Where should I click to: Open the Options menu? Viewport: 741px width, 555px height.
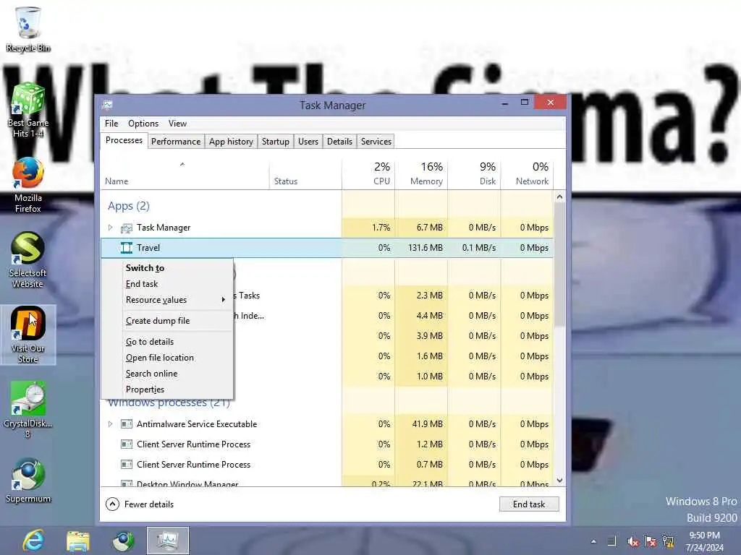point(143,124)
